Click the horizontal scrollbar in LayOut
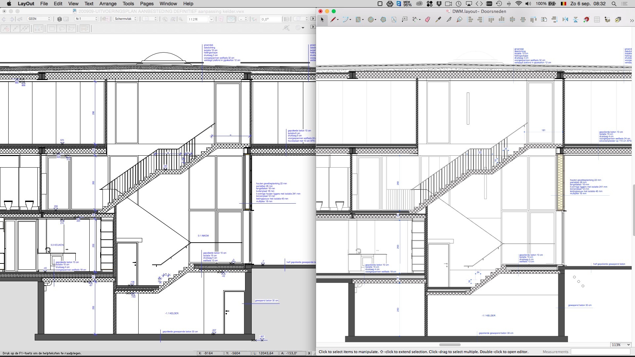This screenshot has width=635, height=357. point(449,345)
